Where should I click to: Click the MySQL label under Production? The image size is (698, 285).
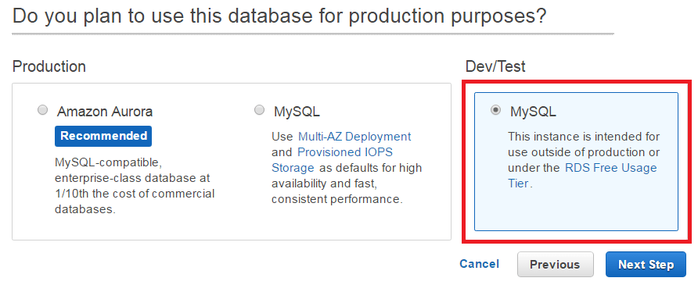pyautogui.click(x=297, y=112)
